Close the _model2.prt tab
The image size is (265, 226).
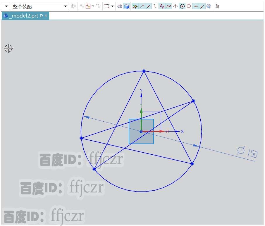point(46,16)
